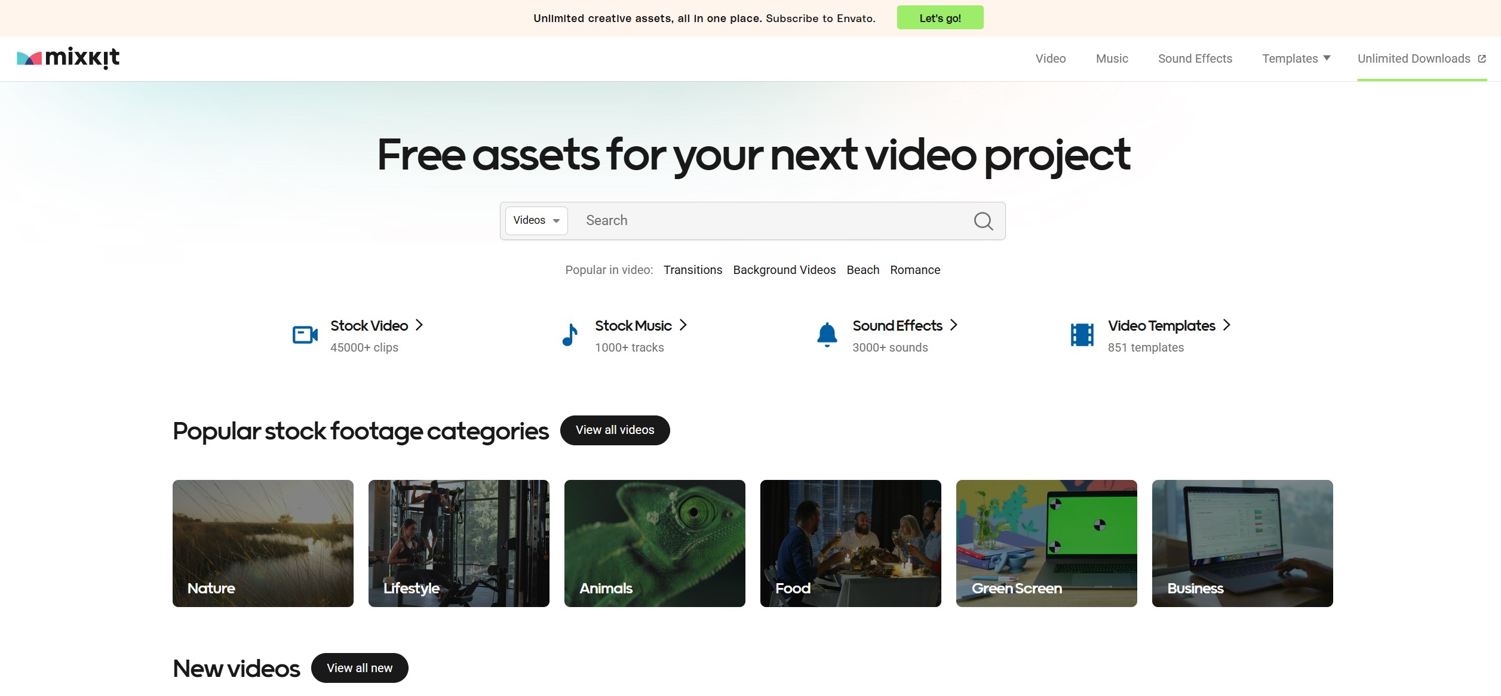Click the arrow beside Video Templates heading
Image resolution: width=1501 pixels, height=696 pixels.
(x=1227, y=325)
